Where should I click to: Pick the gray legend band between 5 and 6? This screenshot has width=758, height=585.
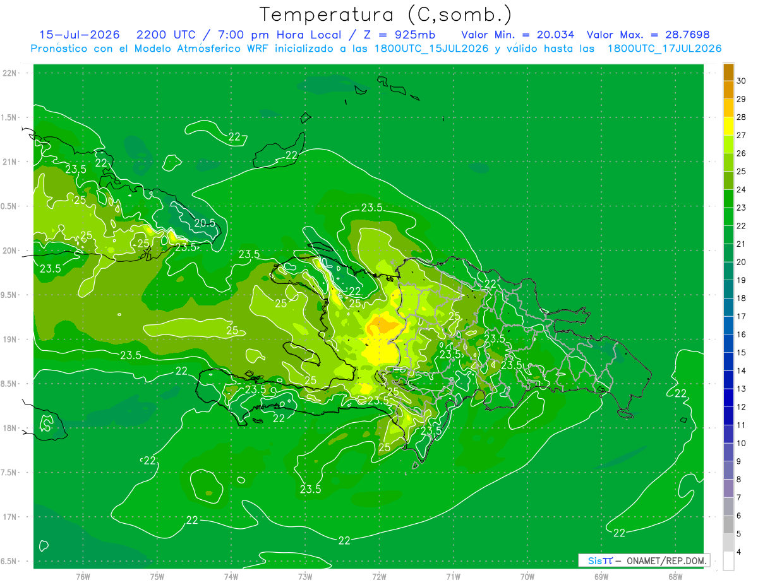tap(728, 524)
